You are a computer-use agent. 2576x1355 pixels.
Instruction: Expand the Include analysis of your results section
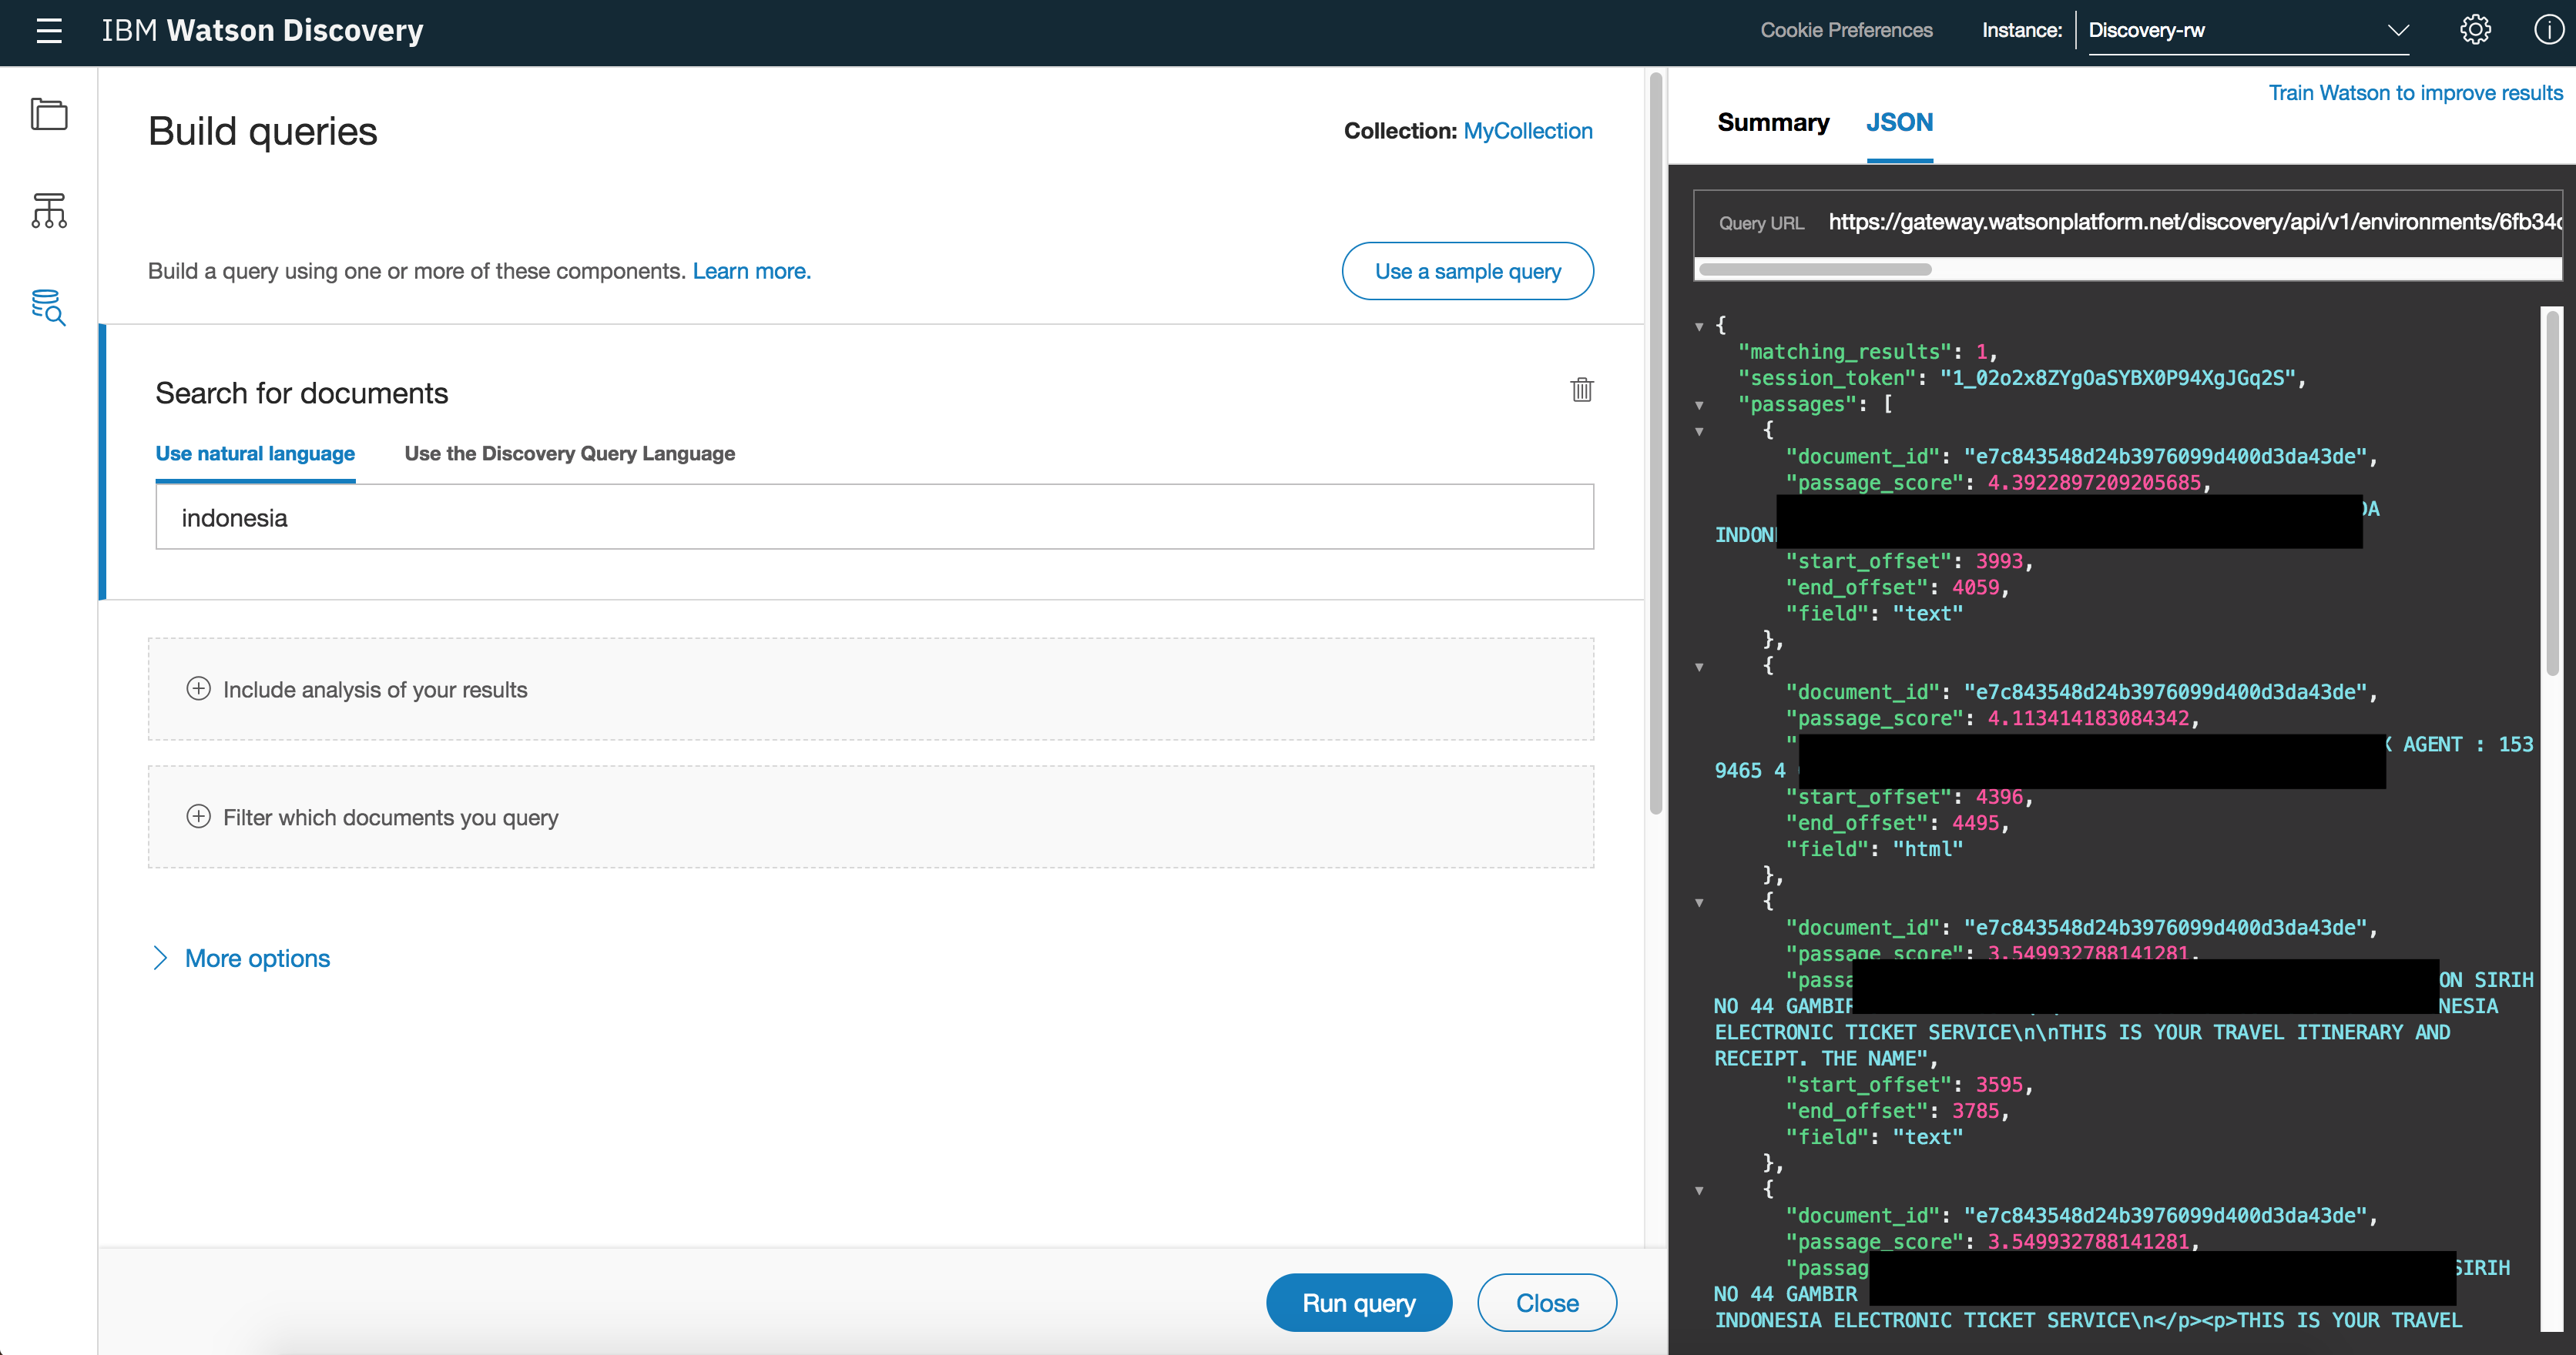coord(198,689)
